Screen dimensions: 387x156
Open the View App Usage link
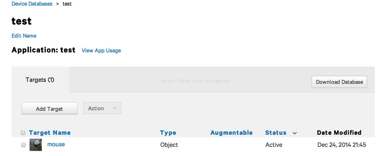101,51
